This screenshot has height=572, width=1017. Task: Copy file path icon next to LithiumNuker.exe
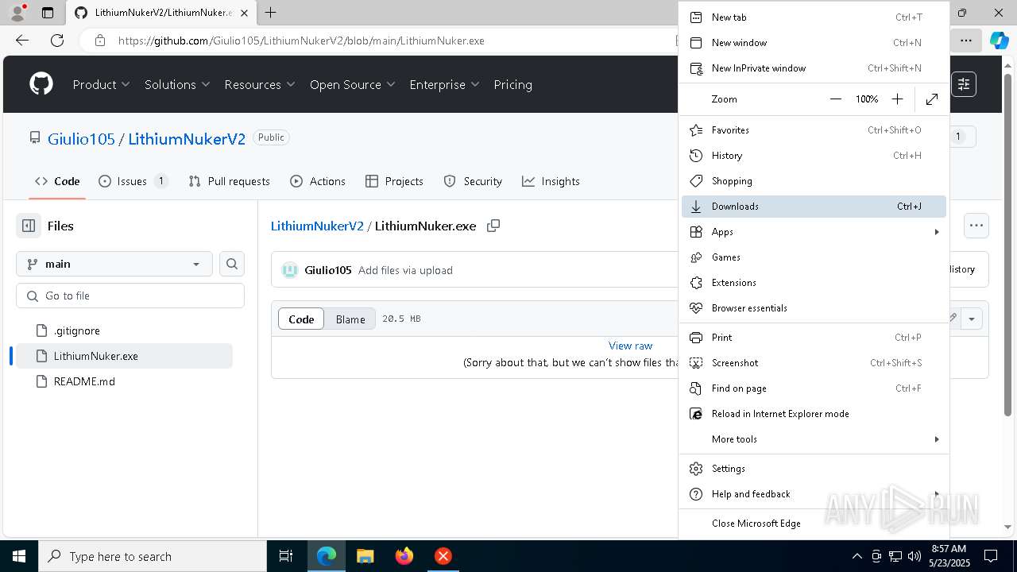(493, 226)
